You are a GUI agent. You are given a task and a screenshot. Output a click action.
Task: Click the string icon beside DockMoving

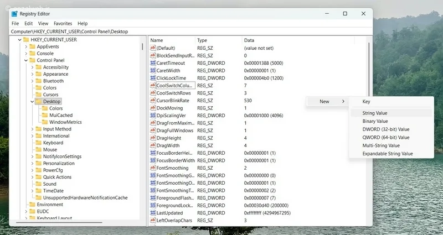[x=153, y=108]
